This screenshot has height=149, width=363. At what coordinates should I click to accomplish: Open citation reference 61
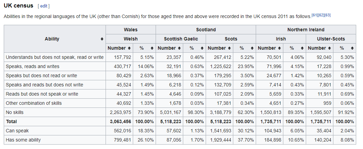coord(315,15)
